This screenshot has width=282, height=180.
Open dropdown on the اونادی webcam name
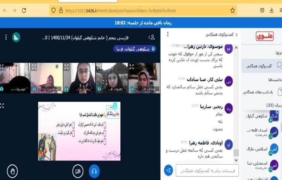pos(149,89)
